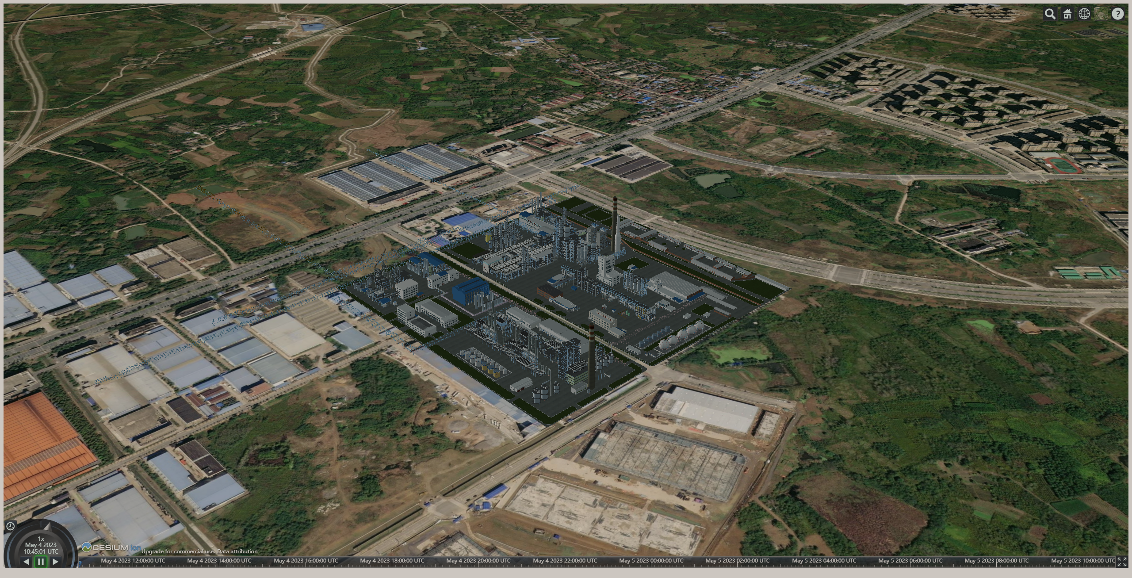Jump timeline to May 4 2023 22:00:00 UTC
This screenshot has width=1132, height=578.
point(565,561)
